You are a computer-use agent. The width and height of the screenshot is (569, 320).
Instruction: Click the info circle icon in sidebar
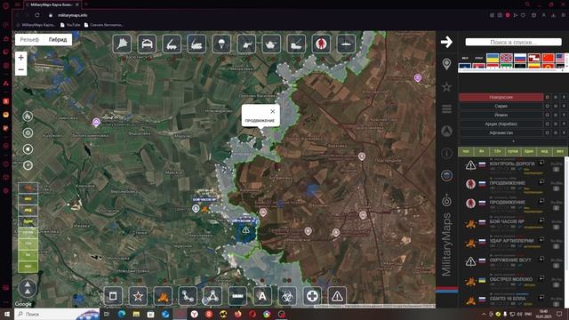[x=446, y=153]
